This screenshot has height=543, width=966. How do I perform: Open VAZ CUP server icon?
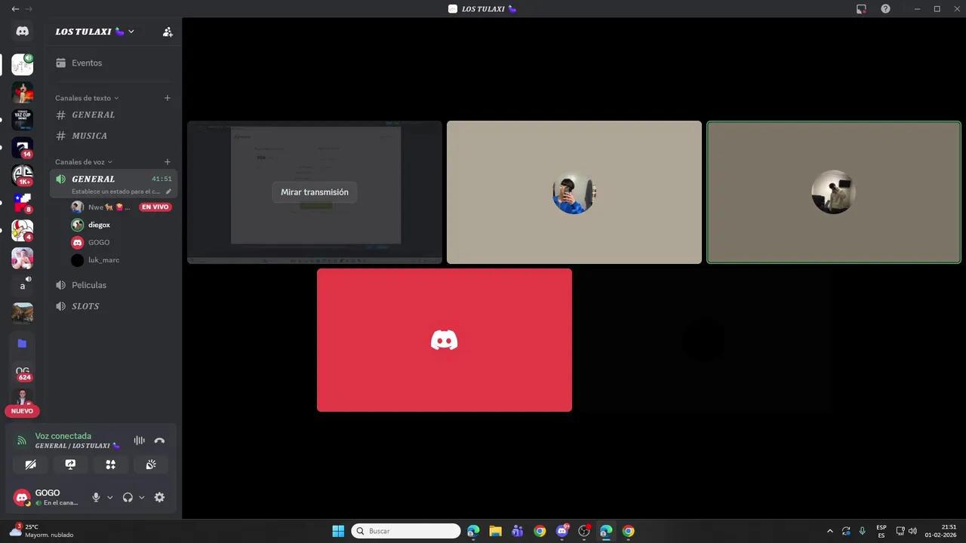pyautogui.click(x=22, y=119)
